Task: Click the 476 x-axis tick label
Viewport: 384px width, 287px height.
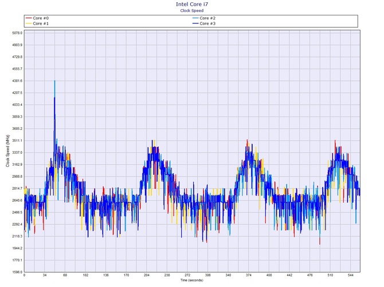Action: coord(310,275)
